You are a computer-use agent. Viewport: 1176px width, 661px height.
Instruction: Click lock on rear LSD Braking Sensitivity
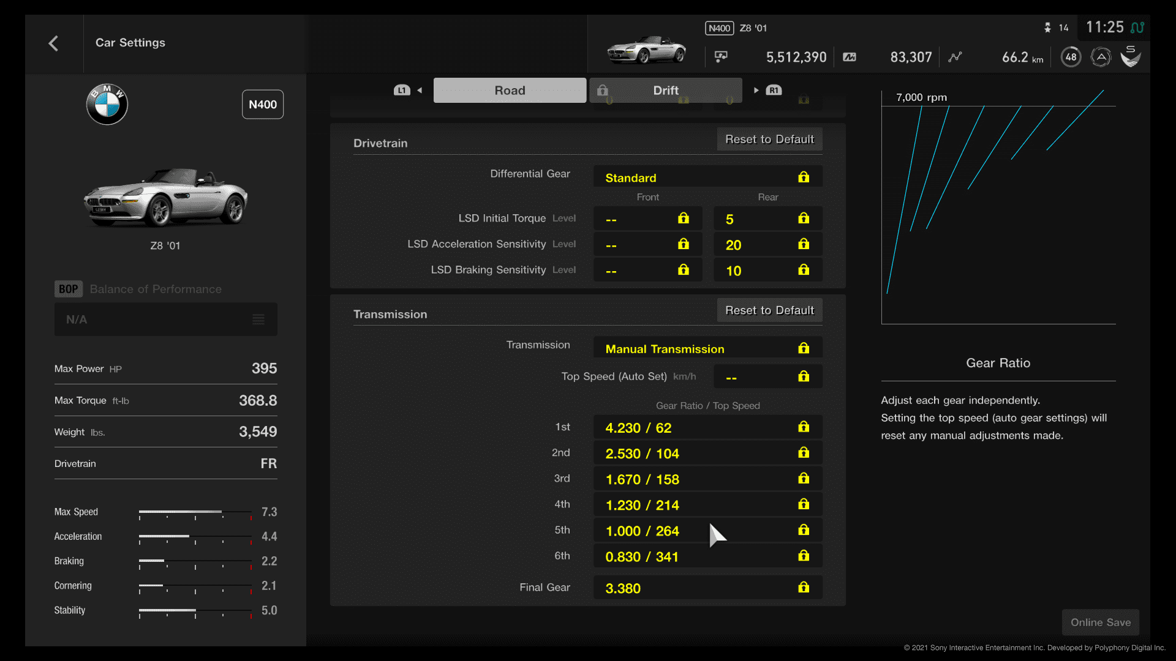pyautogui.click(x=804, y=269)
